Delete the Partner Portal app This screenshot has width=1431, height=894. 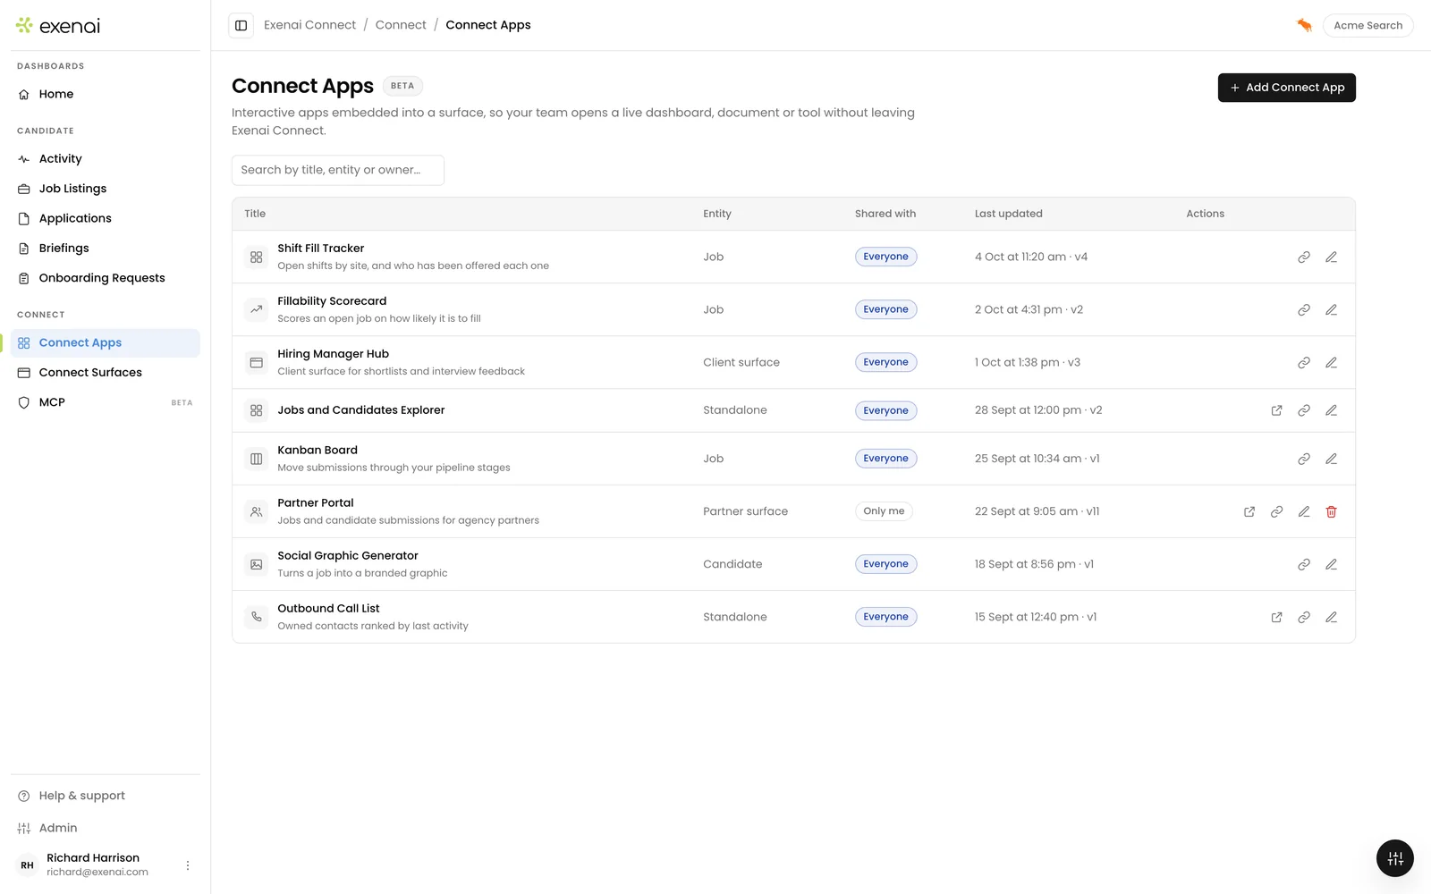(1331, 511)
